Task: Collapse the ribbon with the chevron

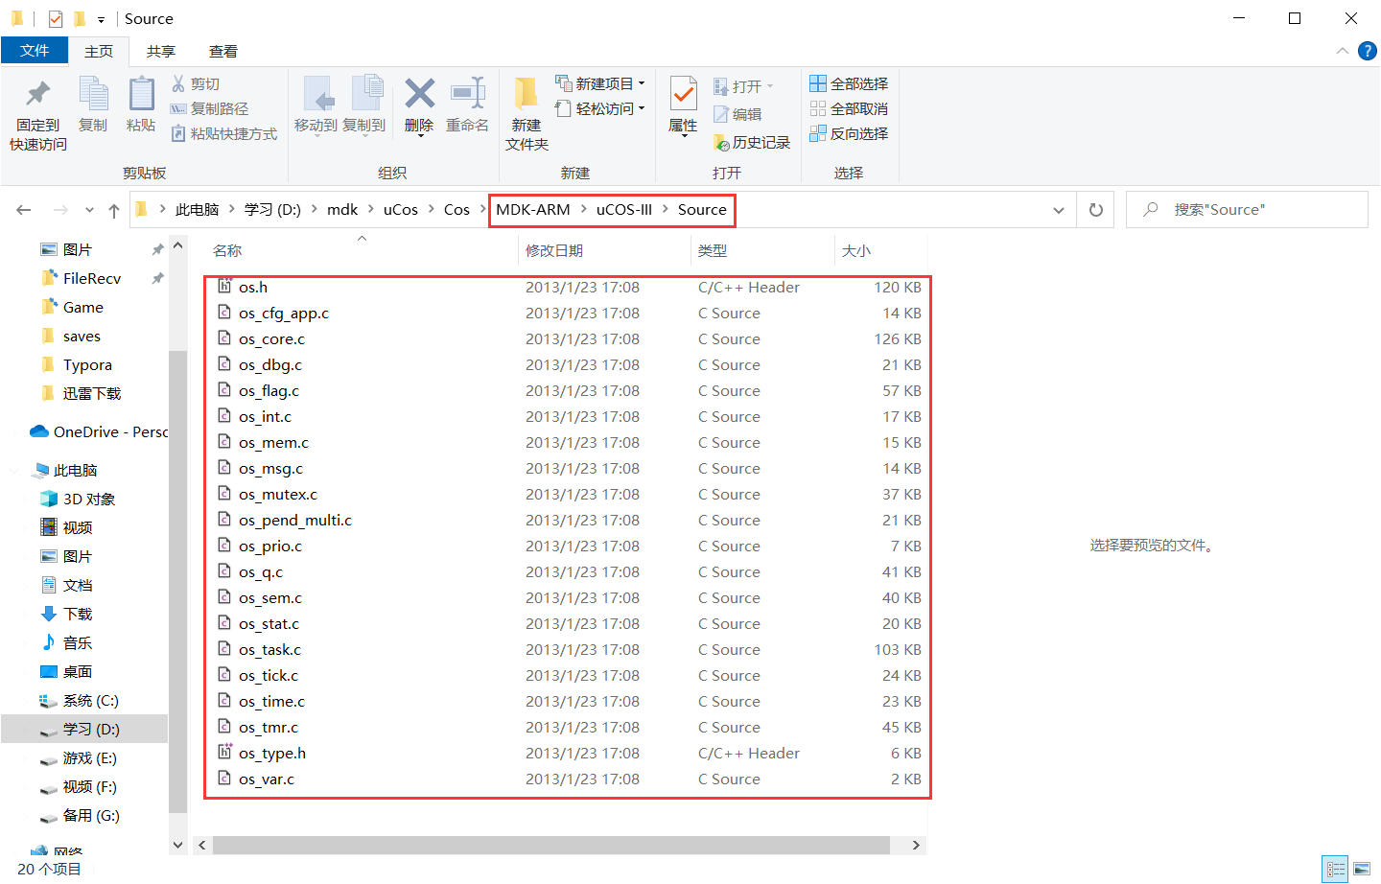Action: point(1343,51)
